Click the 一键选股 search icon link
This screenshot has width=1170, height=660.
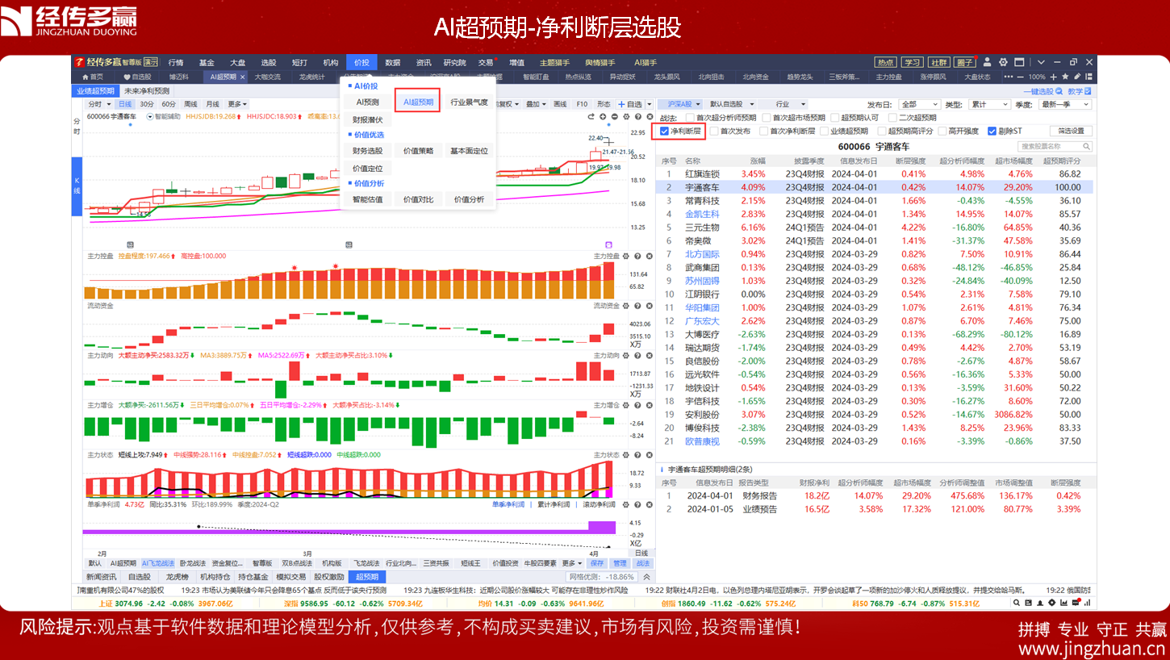(1041, 92)
